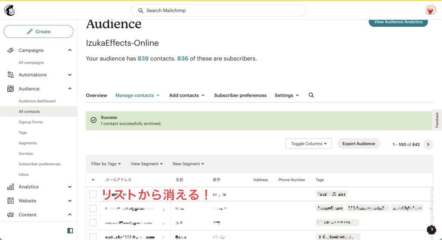
Task: Tick the first contact row checkbox
Action: pos(93,194)
